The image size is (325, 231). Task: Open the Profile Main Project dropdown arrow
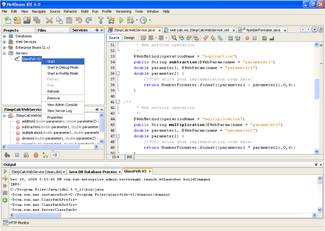pyautogui.click(x=150, y=20)
